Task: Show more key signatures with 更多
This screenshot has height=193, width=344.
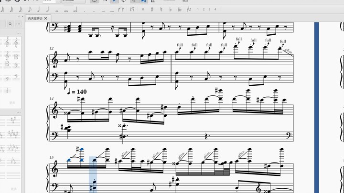Action: tap(13, 188)
